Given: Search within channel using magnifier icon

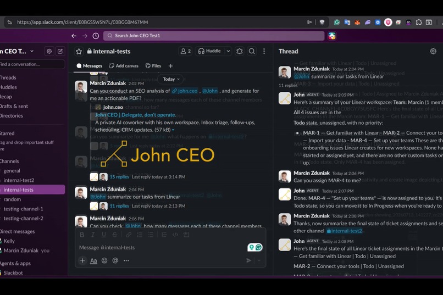Looking at the screenshot, I should click(x=252, y=51).
